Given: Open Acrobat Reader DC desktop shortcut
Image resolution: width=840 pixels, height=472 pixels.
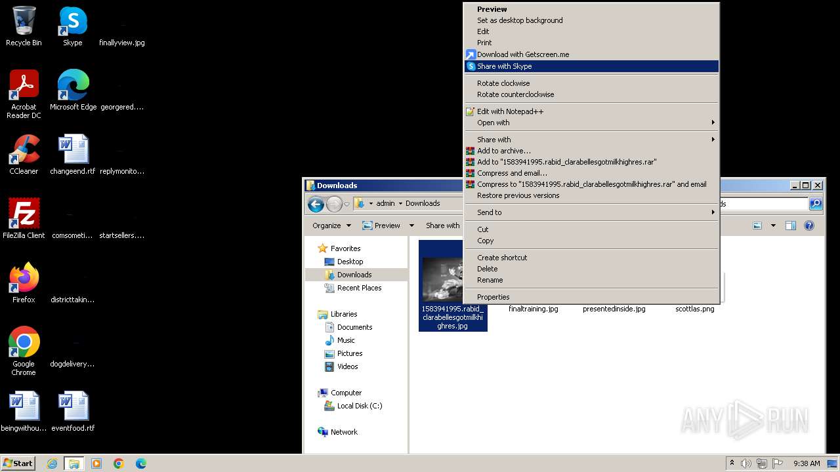Looking at the screenshot, I should click(24, 94).
